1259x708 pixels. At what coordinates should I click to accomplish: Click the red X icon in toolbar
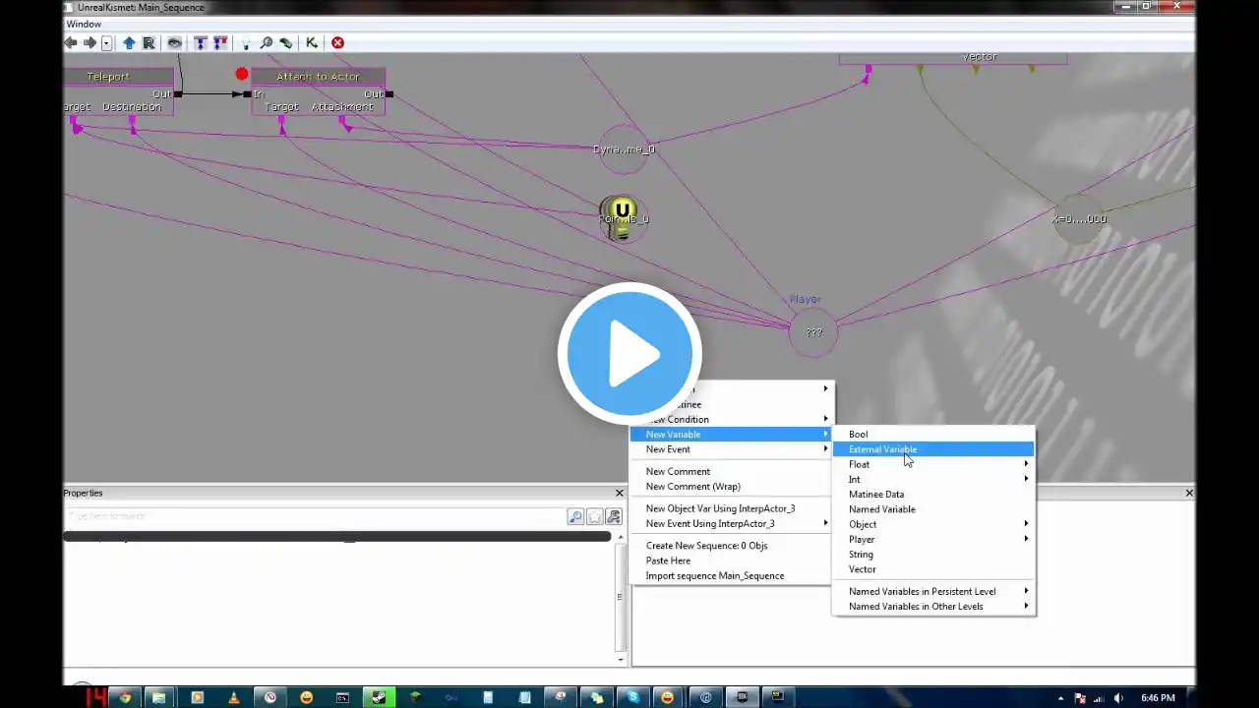pos(337,43)
